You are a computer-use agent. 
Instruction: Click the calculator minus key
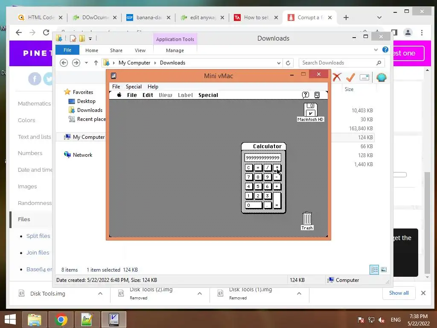277,177
